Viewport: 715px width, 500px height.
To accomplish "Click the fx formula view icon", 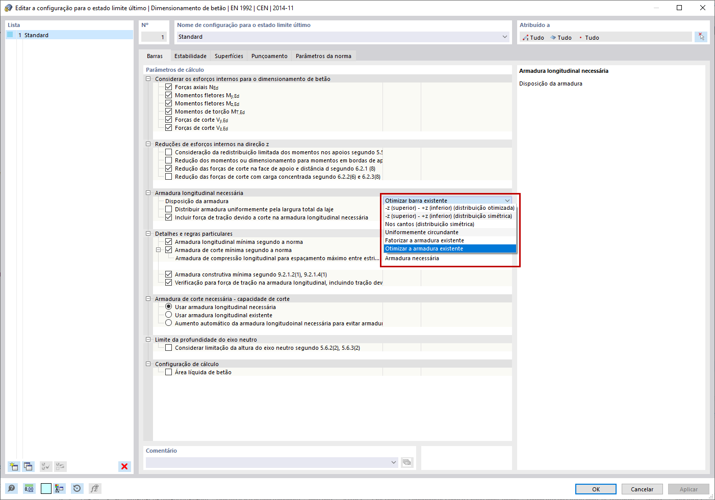I will pos(94,489).
